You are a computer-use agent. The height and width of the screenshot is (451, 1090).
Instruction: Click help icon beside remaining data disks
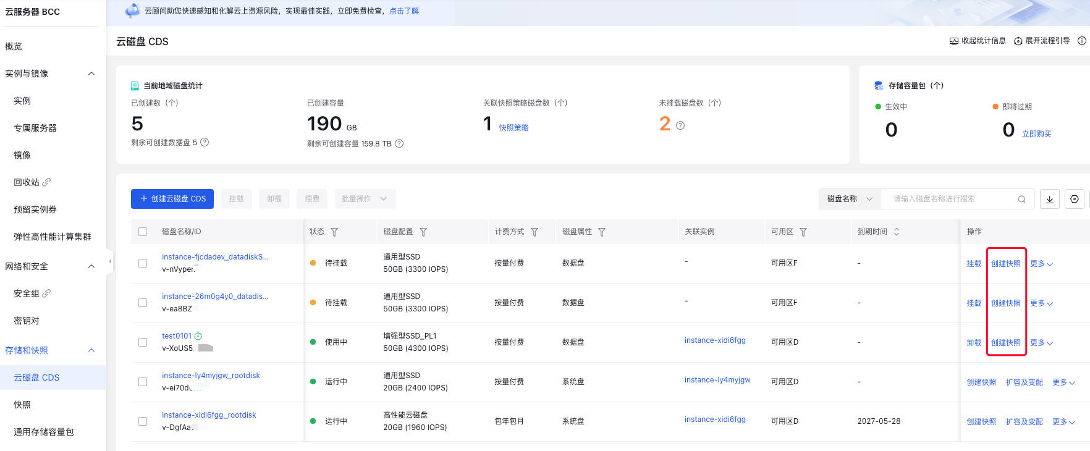pyautogui.click(x=205, y=142)
